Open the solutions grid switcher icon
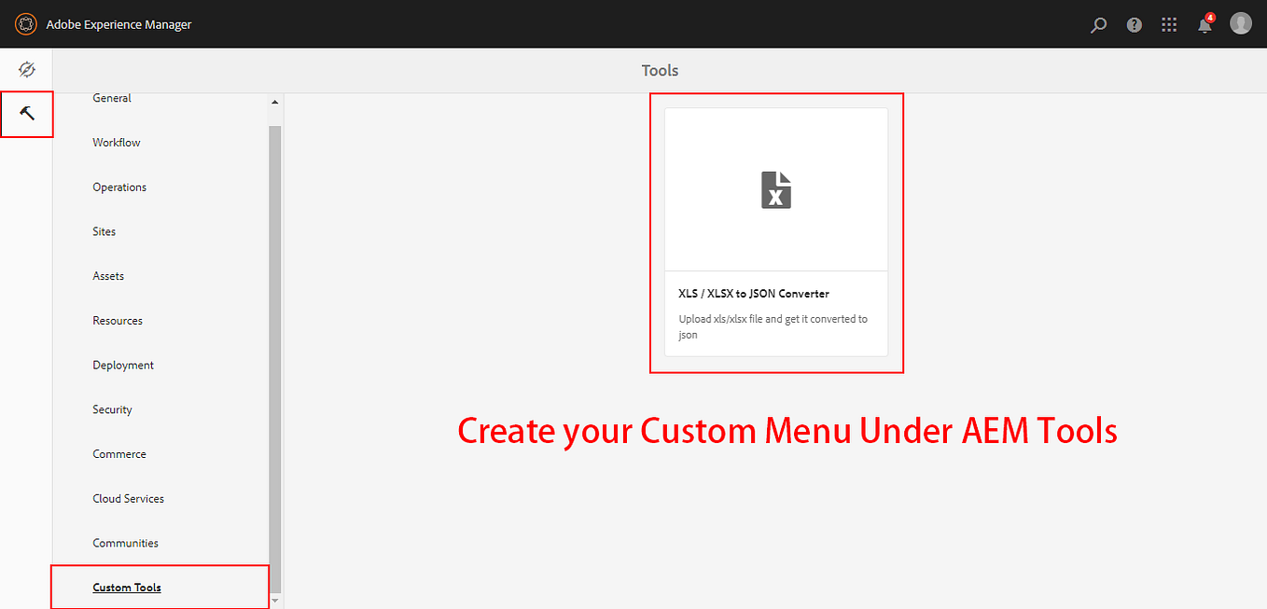The height and width of the screenshot is (609, 1267). [1169, 24]
